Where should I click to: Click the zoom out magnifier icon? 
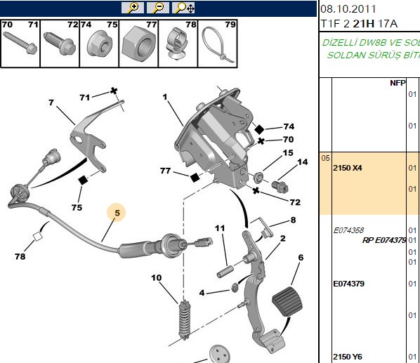pos(158,8)
